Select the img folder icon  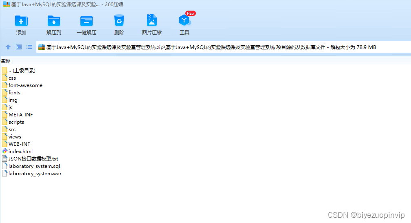tap(4, 100)
